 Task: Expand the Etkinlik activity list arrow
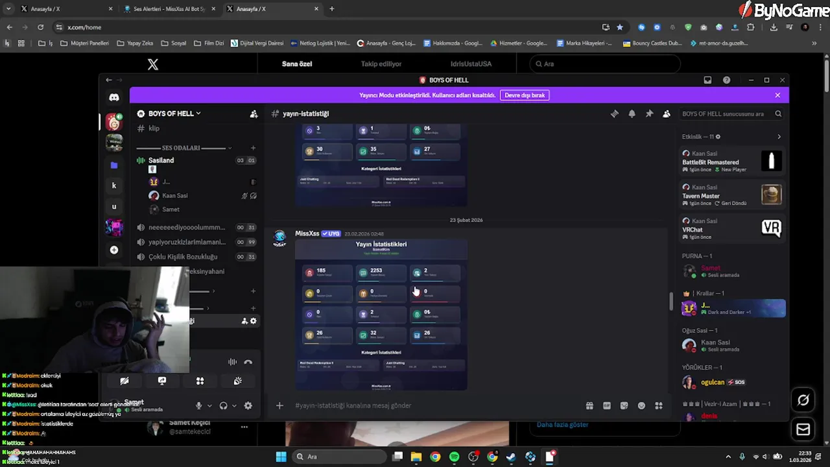click(x=779, y=137)
